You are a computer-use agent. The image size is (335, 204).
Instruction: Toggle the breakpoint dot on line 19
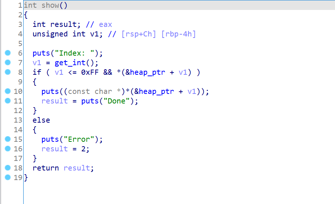click(8, 177)
